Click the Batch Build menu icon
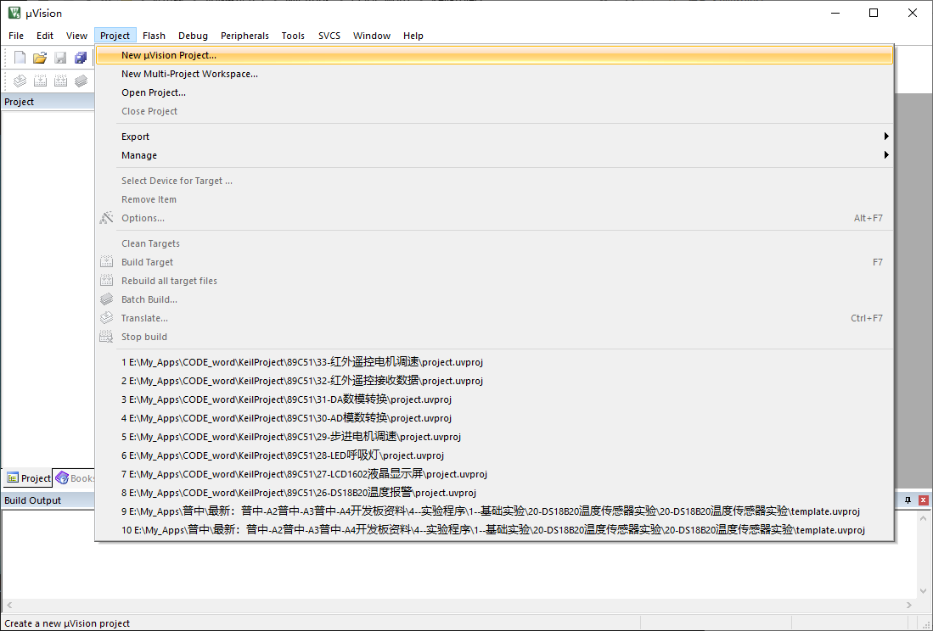 pos(106,299)
